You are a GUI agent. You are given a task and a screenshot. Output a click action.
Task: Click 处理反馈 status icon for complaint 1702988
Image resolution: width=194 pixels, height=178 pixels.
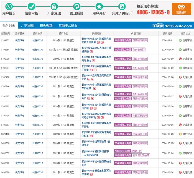tap(180, 59)
